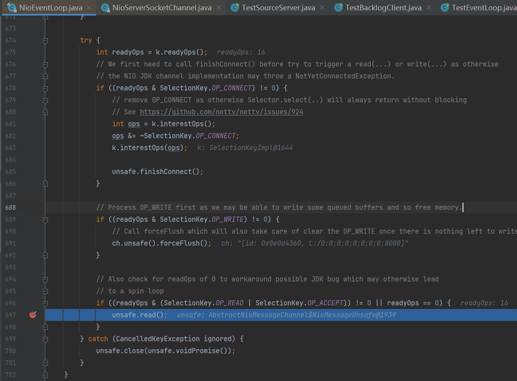Image resolution: width=517 pixels, height=381 pixels.
Task: Click the unsafe.finishConnect() call on line 685
Action: tap(155, 172)
